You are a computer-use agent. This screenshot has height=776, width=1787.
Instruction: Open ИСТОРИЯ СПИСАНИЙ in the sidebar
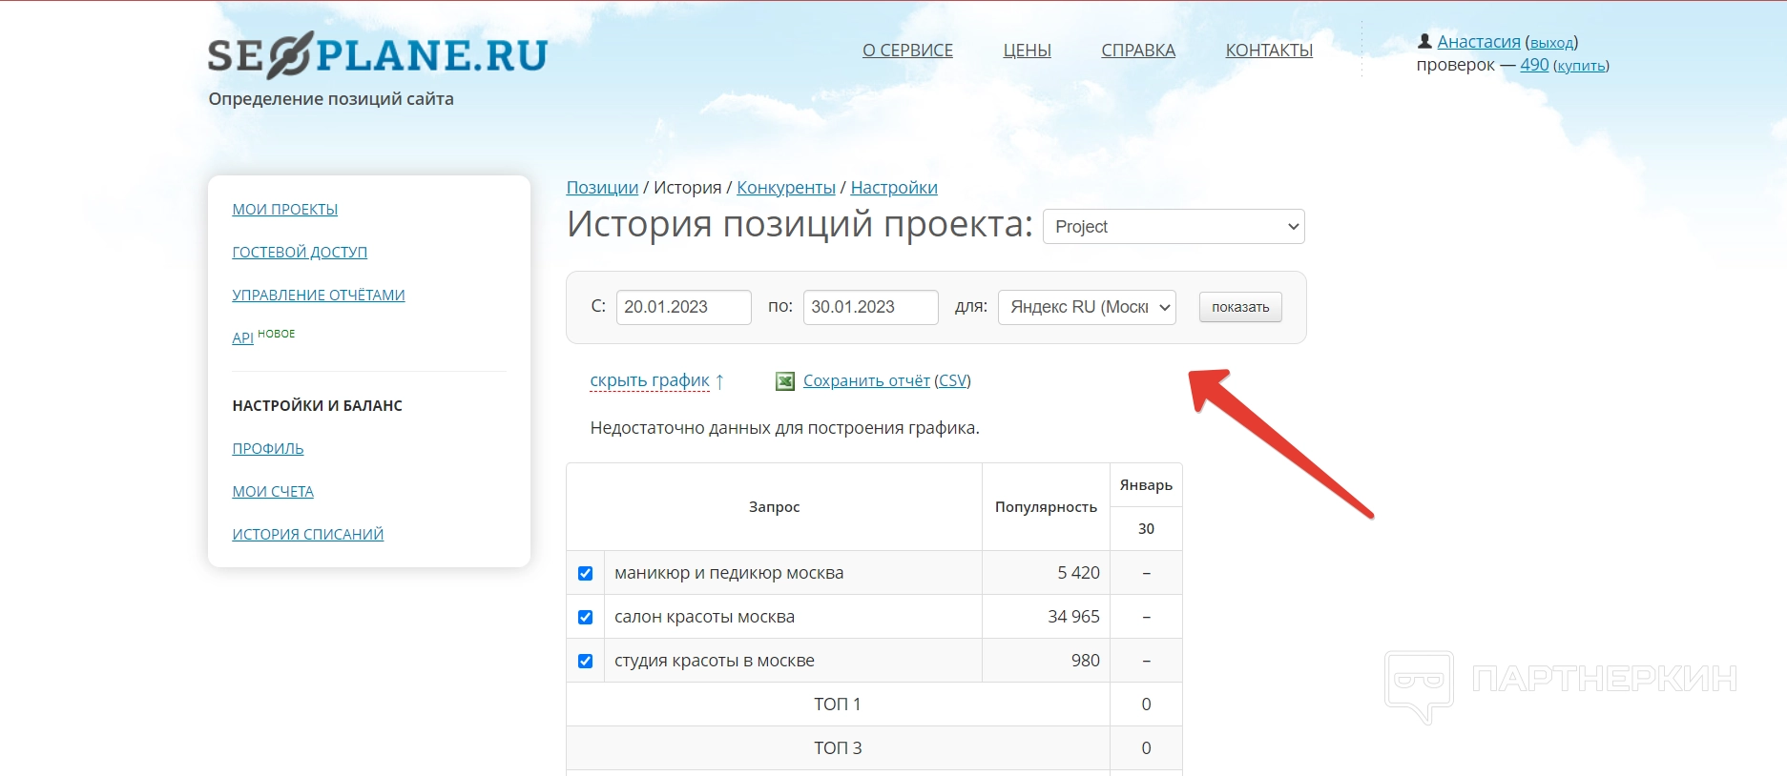click(x=307, y=535)
